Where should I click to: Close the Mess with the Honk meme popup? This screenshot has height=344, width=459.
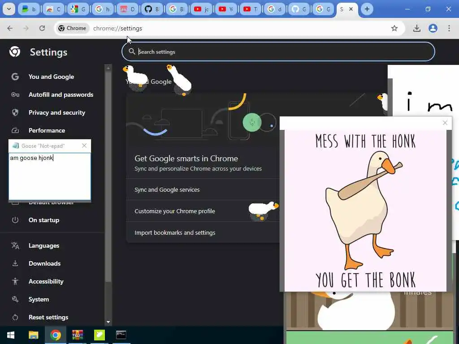pyautogui.click(x=445, y=123)
